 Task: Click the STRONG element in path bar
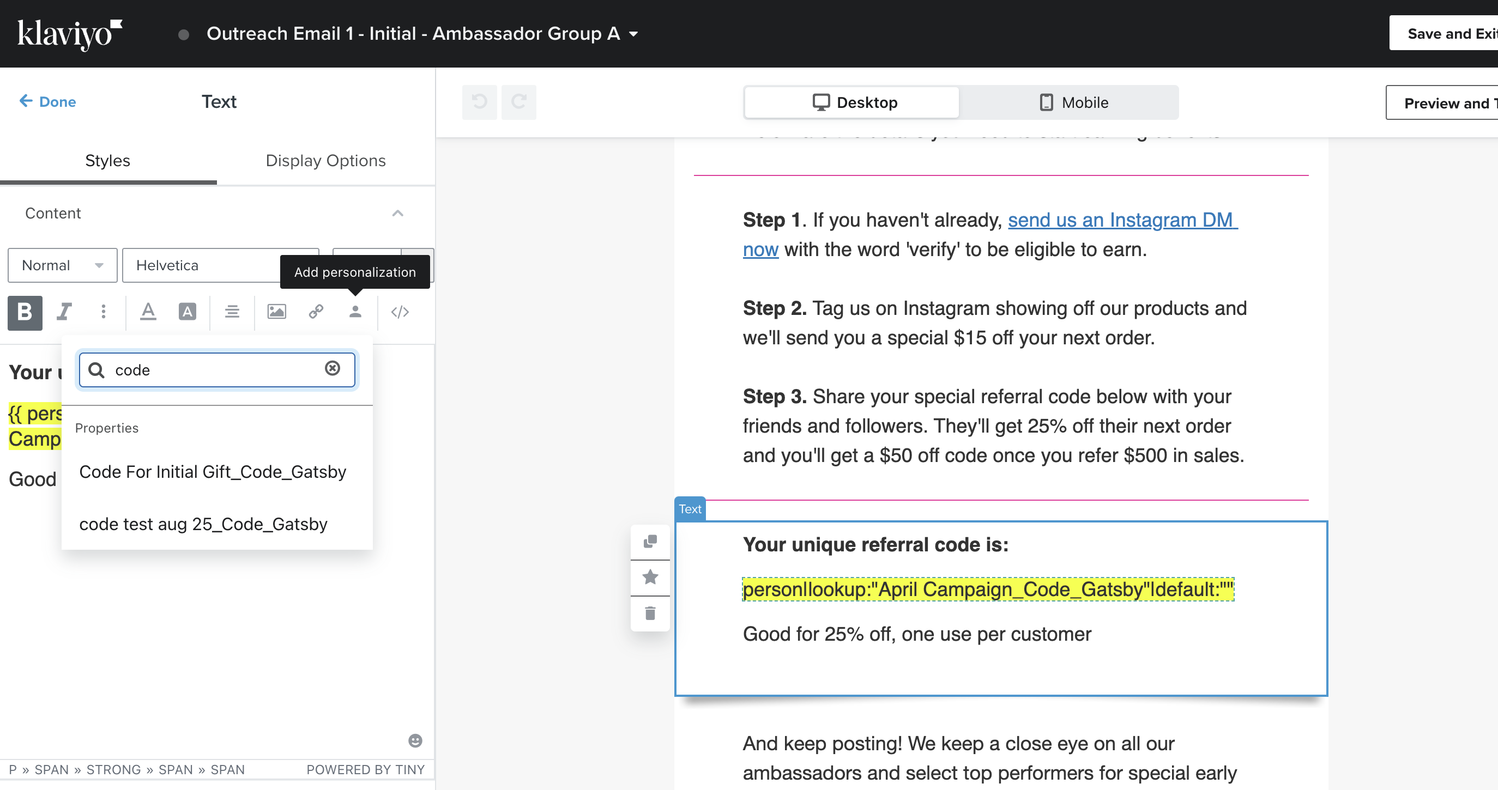(x=113, y=770)
